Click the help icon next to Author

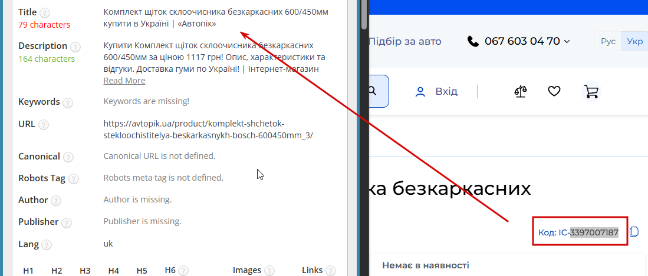pos(56,201)
